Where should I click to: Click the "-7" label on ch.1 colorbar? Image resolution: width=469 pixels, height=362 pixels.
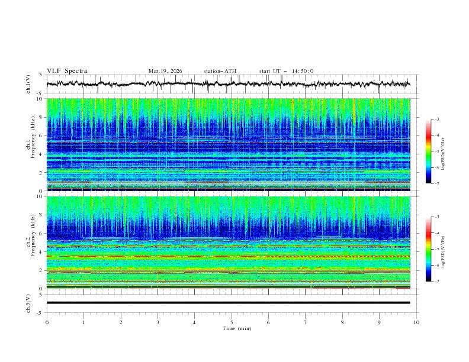click(437, 183)
